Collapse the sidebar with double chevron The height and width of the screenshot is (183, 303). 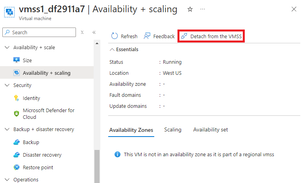pyautogui.click(x=94, y=32)
